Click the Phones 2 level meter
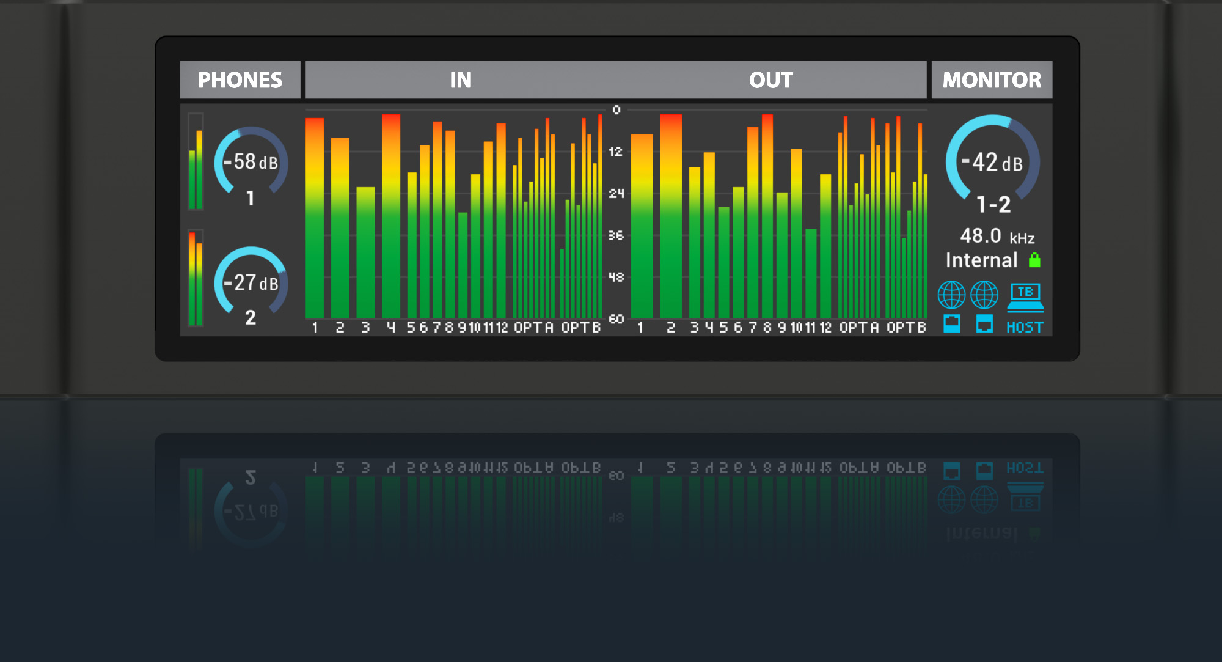 pyautogui.click(x=196, y=279)
